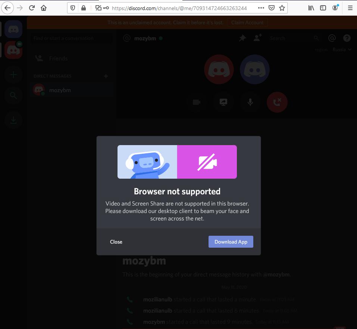Open pinned messages pin icon

pos(242,38)
